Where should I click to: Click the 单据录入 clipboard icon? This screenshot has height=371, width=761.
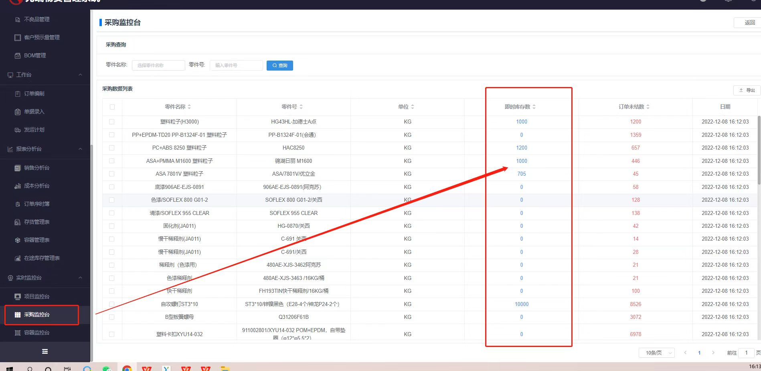(x=17, y=112)
